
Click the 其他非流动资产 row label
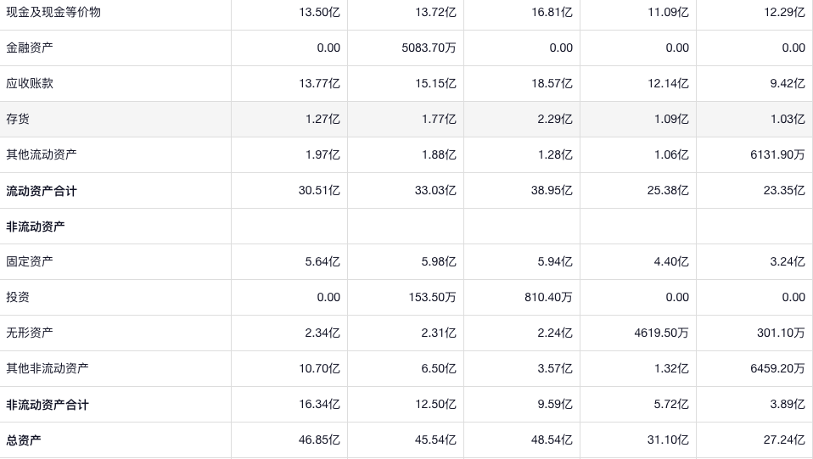tap(48, 368)
